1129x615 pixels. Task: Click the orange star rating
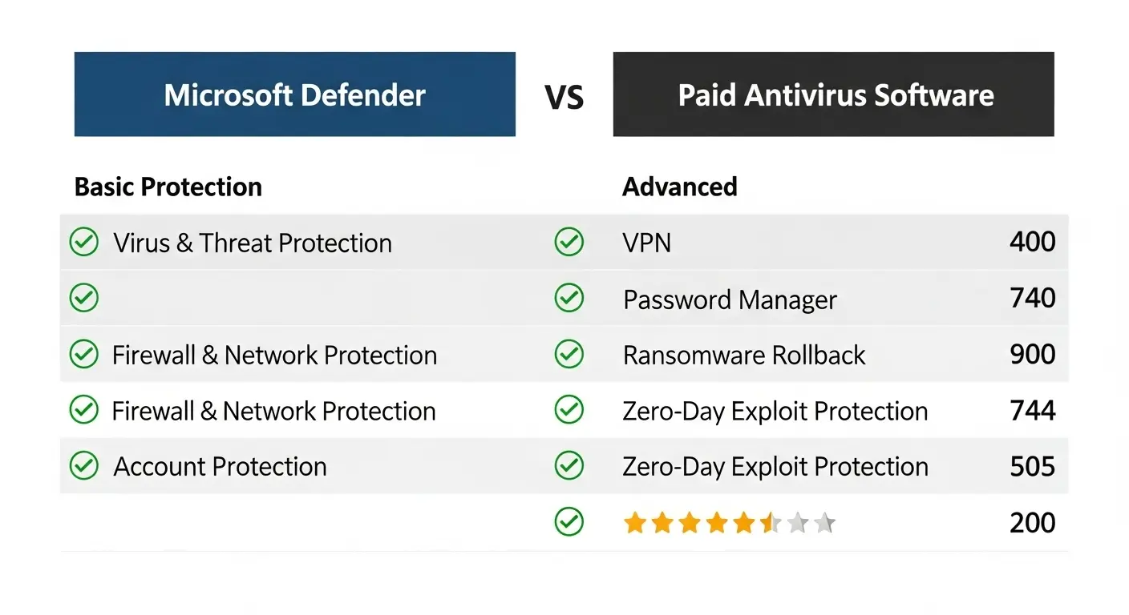[730, 524]
